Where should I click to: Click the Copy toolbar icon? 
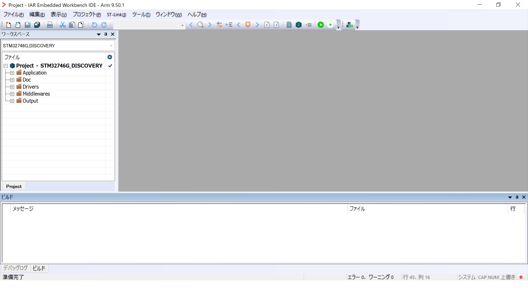pyautogui.click(x=72, y=25)
